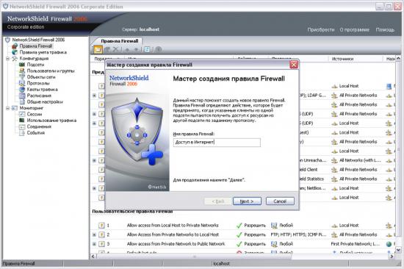Viewport: 404px width, 269px height.
Task: Click the Move rule down arrow icon
Action: click(x=137, y=49)
